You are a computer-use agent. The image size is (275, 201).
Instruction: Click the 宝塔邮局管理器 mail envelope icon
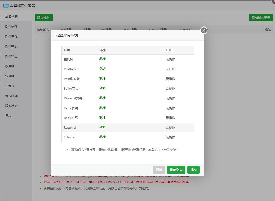pyautogui.click(x=6, y=6)
